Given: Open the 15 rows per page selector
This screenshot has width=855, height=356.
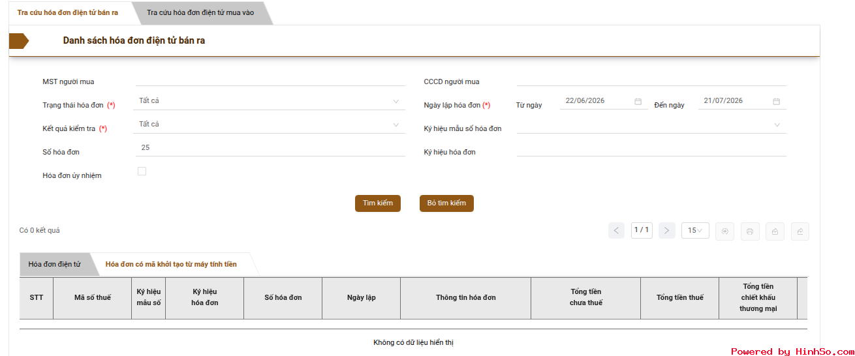Looking at the screenshot, I should 696,230.
